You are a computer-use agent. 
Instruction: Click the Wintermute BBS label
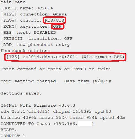pyautogui.click(x=103, y=57)
